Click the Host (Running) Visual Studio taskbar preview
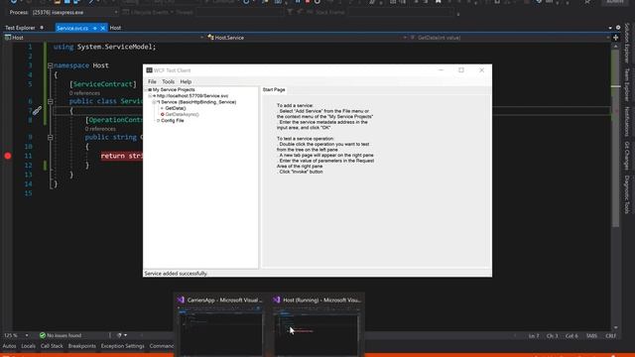 coord(317,324)
